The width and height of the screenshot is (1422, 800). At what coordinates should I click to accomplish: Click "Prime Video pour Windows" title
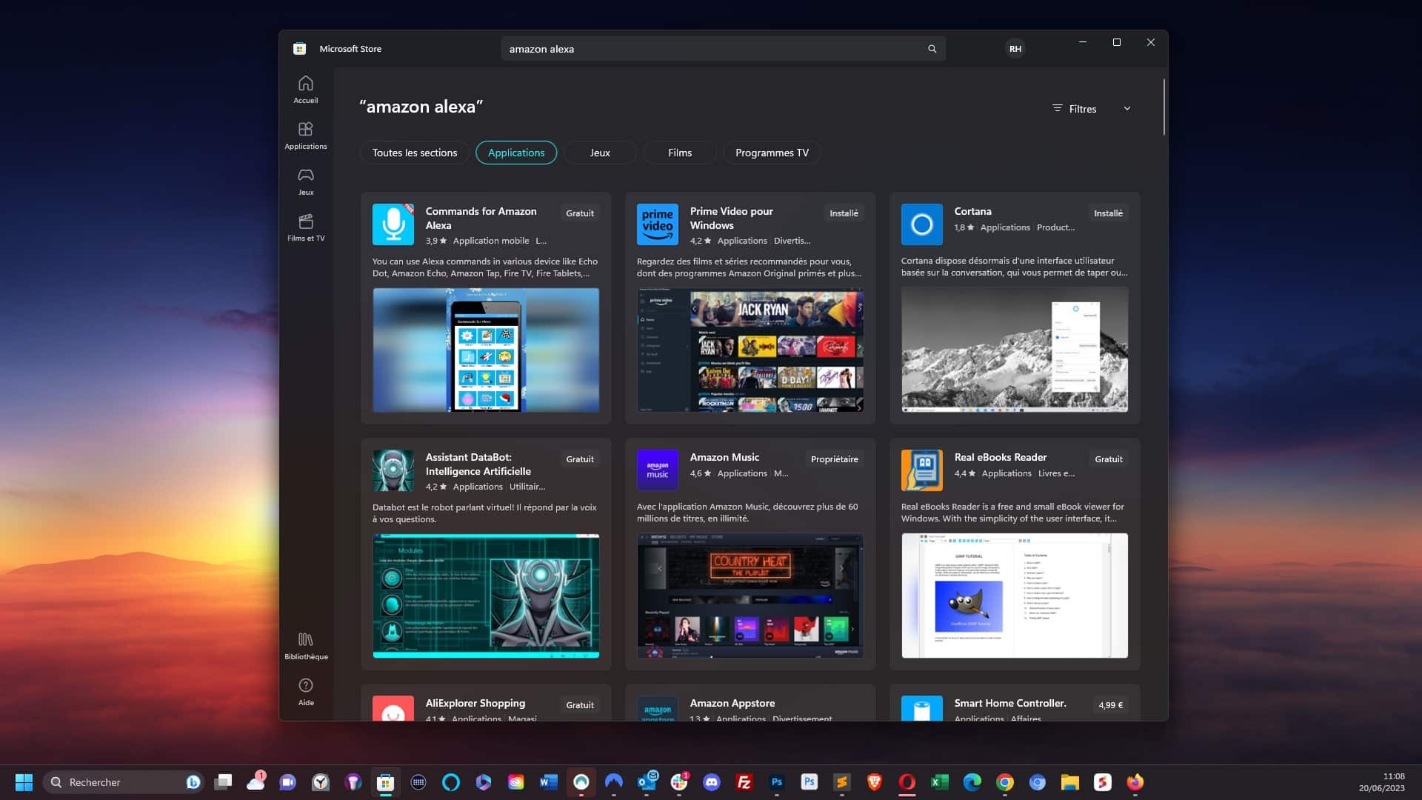click(731, 219)
